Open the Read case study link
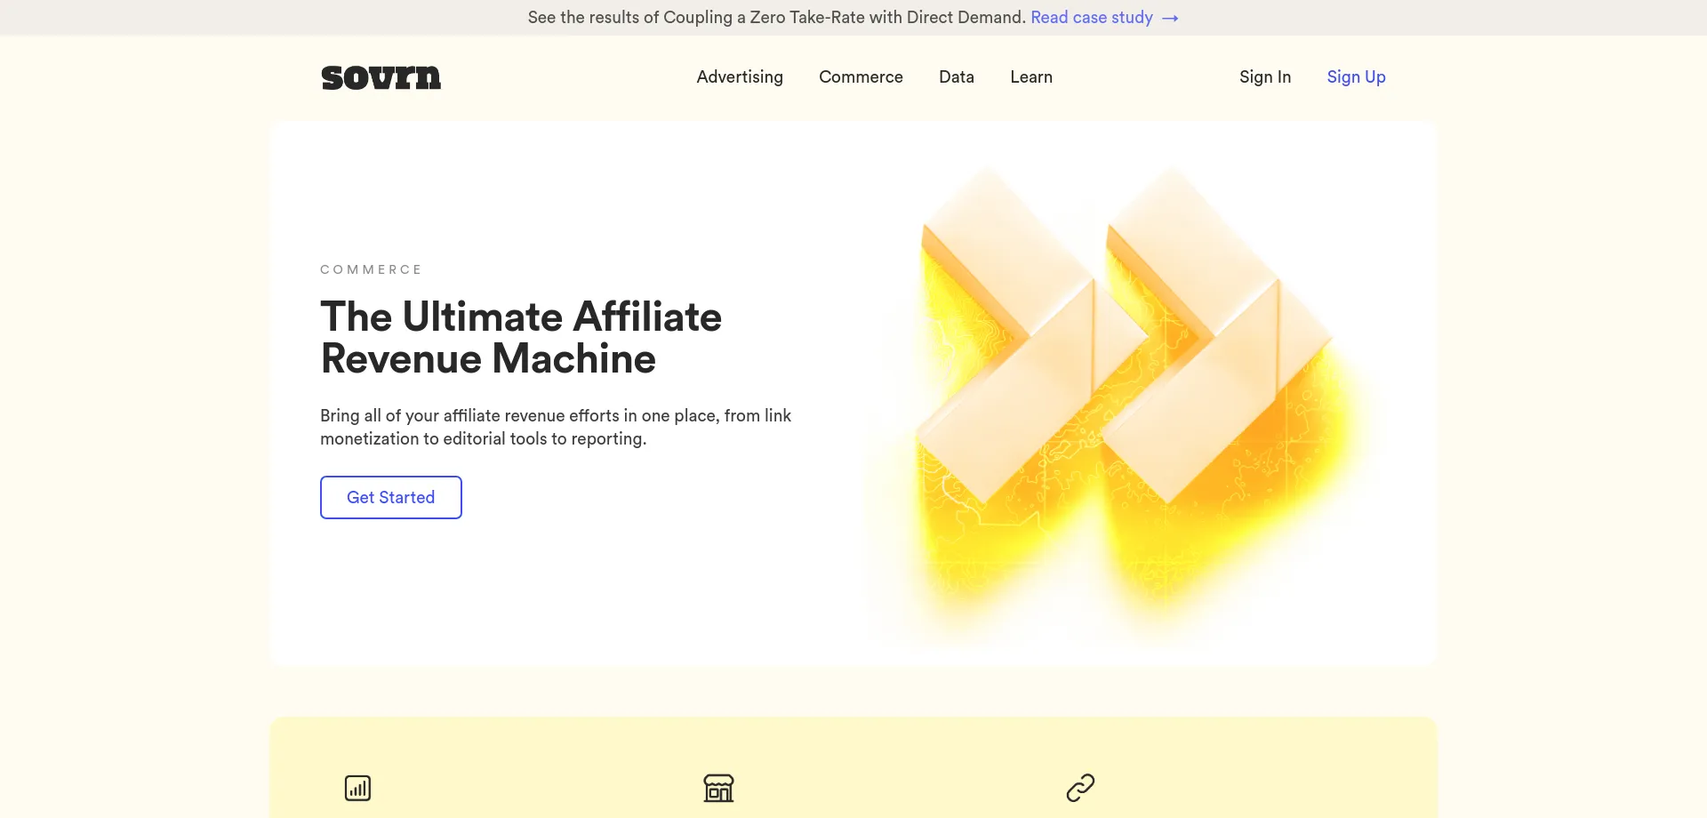The image size is (1707, 818). click(x=1091, y=18)
